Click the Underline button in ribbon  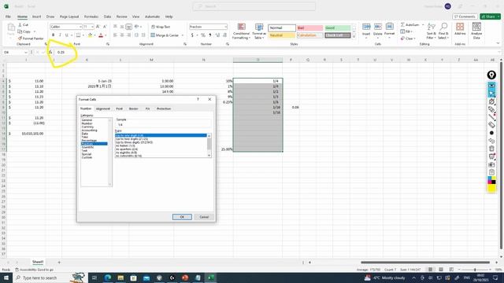click(66, 35)
